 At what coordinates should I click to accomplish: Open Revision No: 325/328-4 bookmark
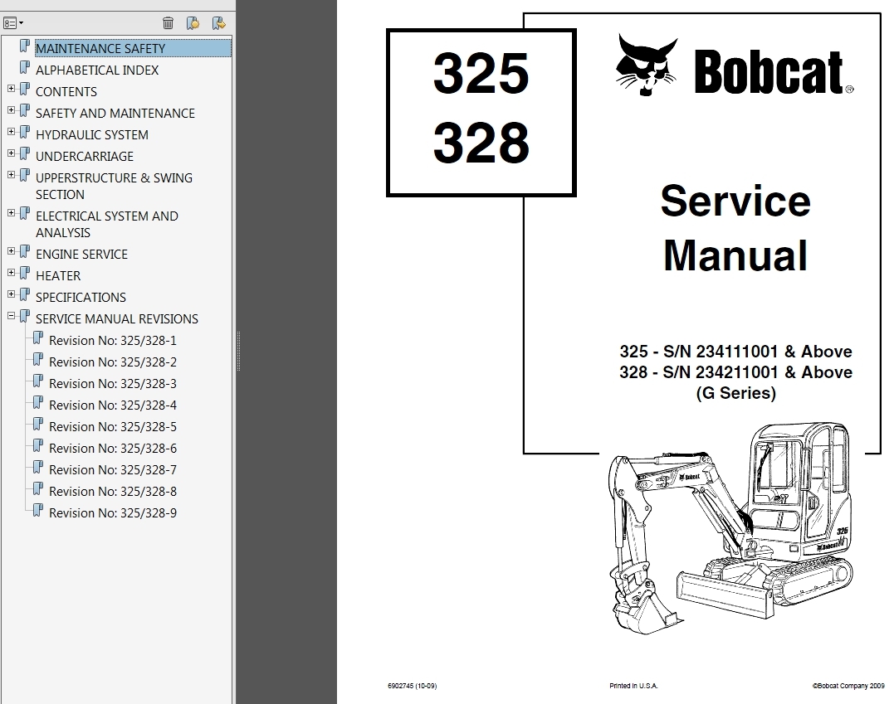pyautogui.click(x=113, y=405)
